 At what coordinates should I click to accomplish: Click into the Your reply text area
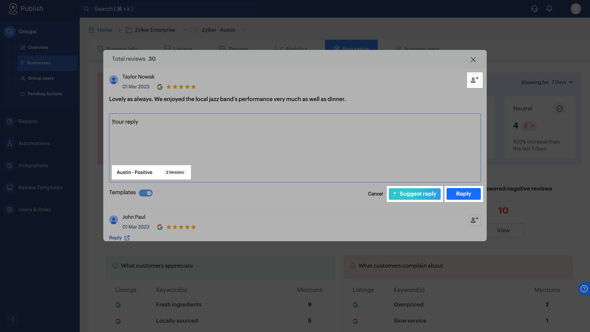(295, 139)
